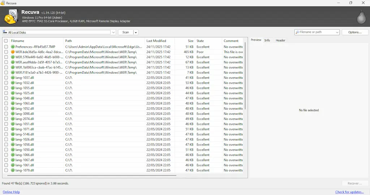Viewport: 370px width, 195px height.
Task: Switch to the Info tab
Action: pos(267,40)
